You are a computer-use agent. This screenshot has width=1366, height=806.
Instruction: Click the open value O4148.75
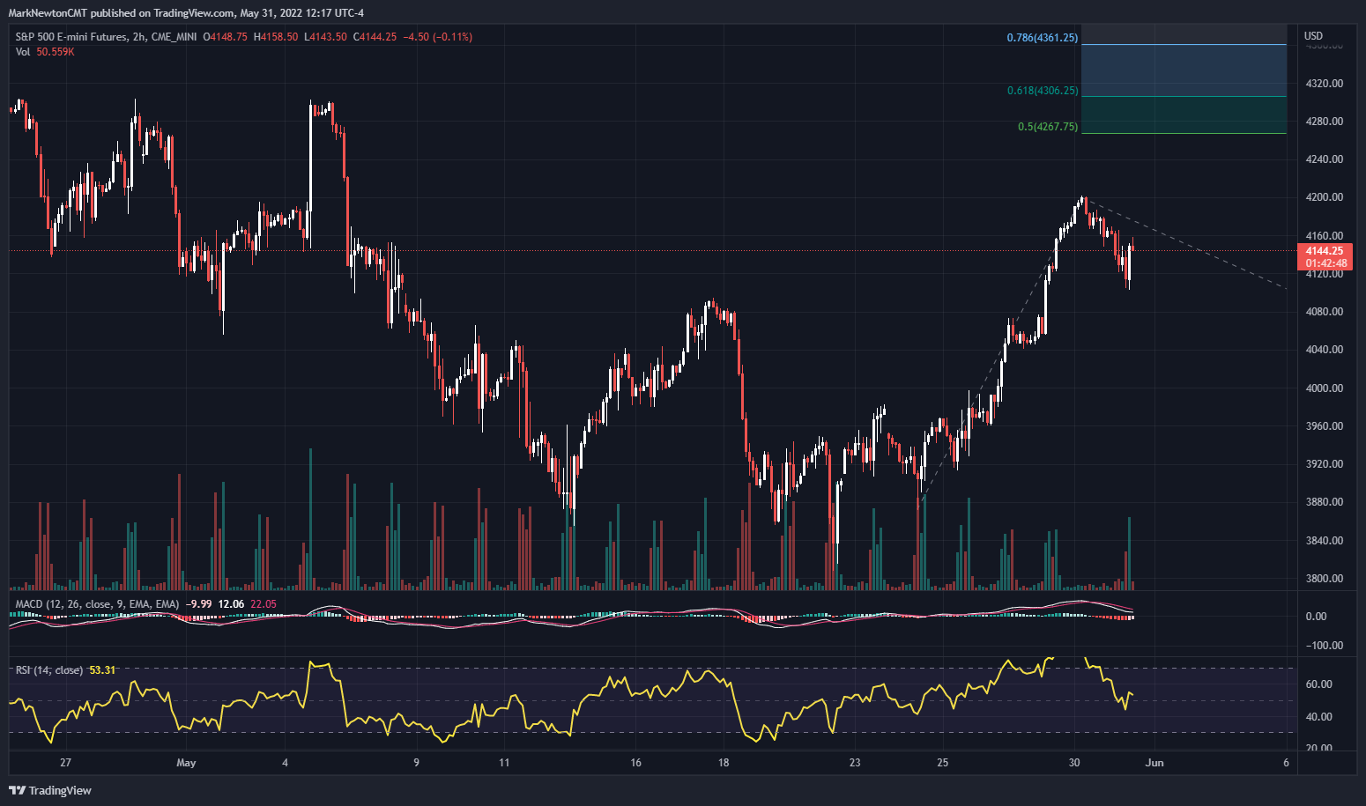pyautogui.click(x=226, y=37)
